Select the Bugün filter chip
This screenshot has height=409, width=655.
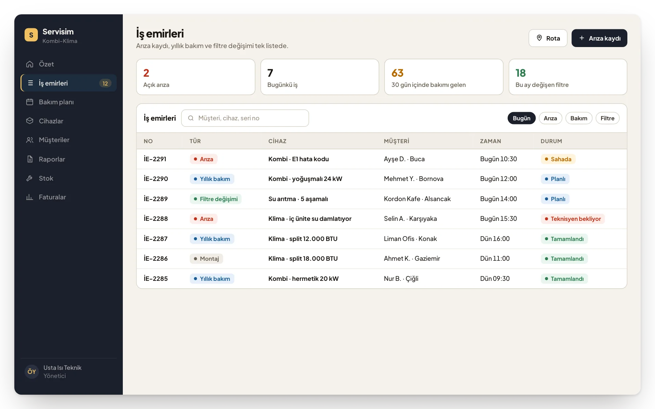pos(522,118)
